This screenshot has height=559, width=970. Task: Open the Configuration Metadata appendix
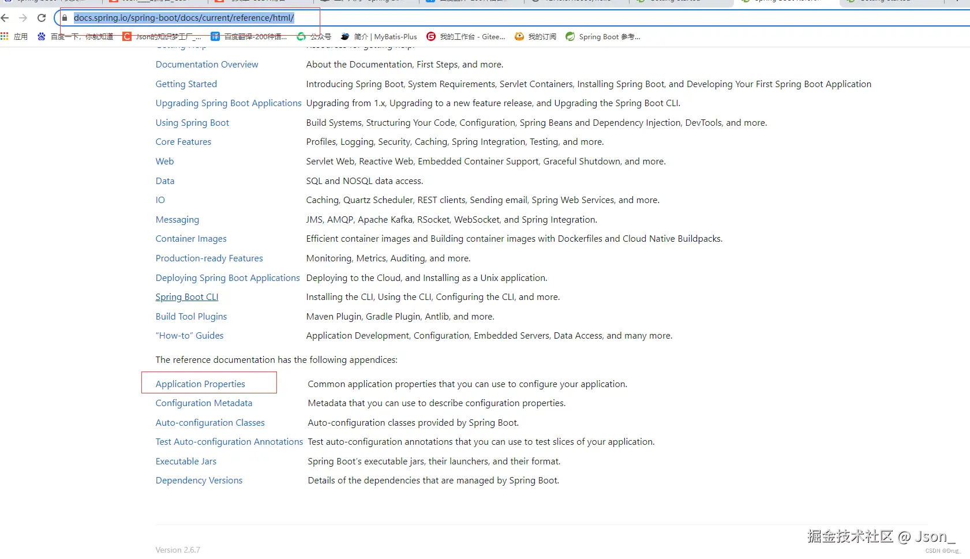[204, 403]
